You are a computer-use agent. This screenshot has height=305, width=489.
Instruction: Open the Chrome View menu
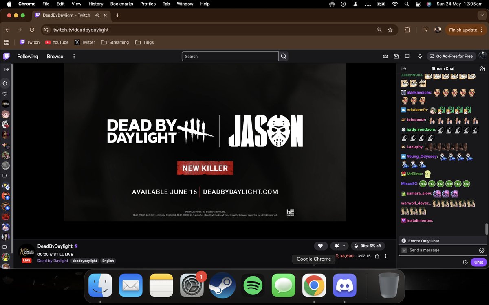pos(77,4)
